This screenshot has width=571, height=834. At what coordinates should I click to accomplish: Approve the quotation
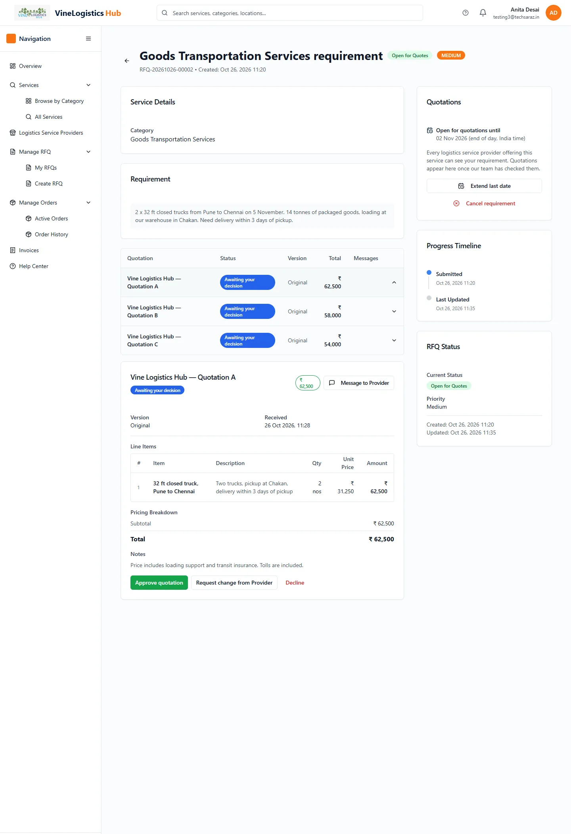pos(159,583)
